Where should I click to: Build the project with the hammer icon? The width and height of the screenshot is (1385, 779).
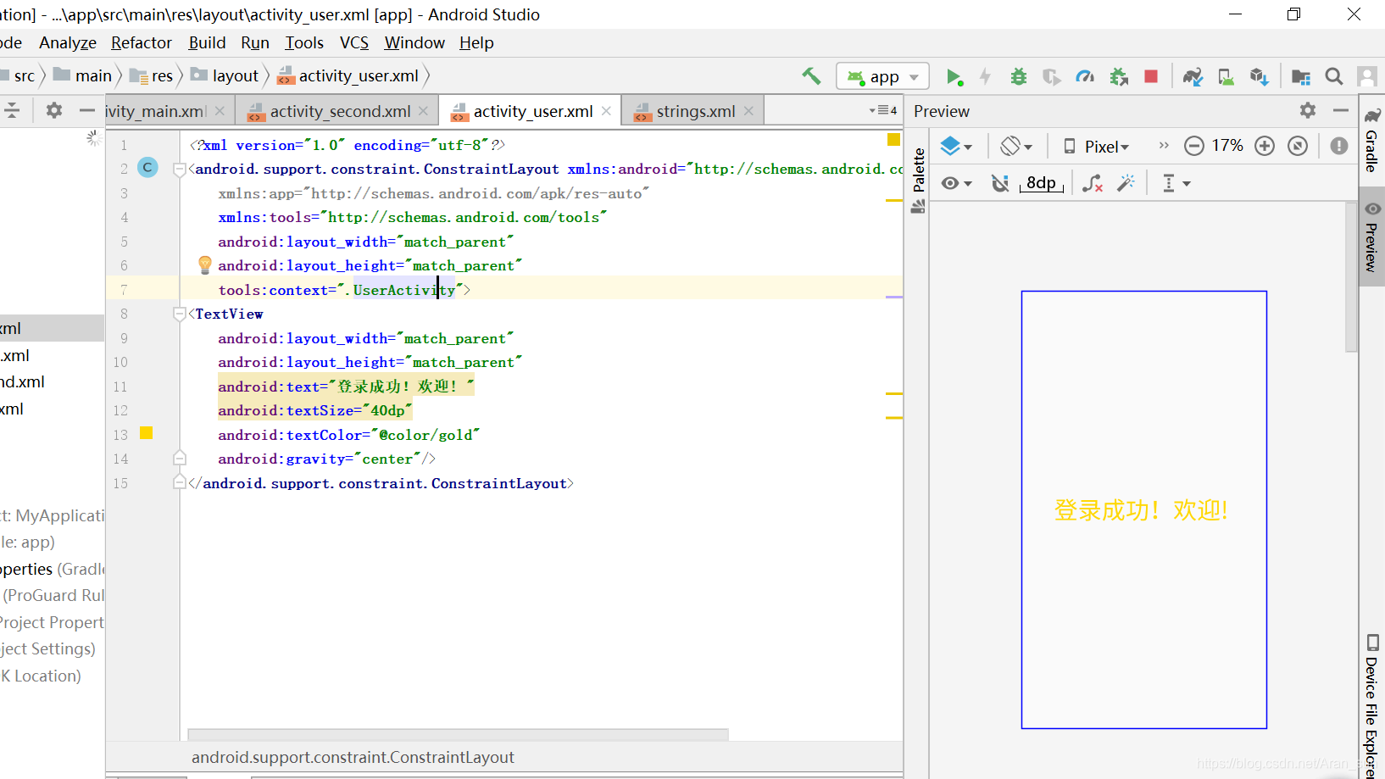tap(811, 76)
